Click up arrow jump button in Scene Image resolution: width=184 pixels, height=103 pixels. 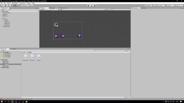tap(79, 36)
